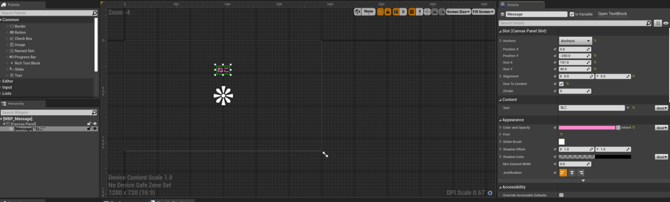The image size is (670, 202).
Task: Click the screen orientation flip icon
Action: point(442,11)
